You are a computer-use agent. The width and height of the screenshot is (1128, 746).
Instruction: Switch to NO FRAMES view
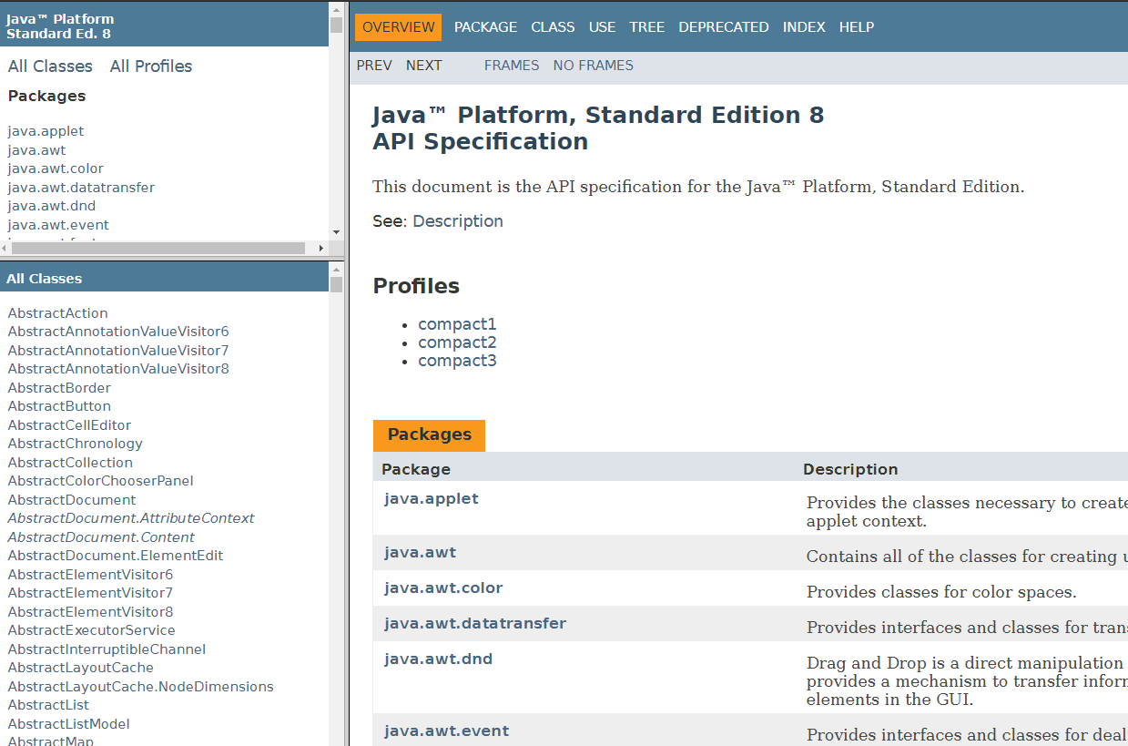click(594, 66)
